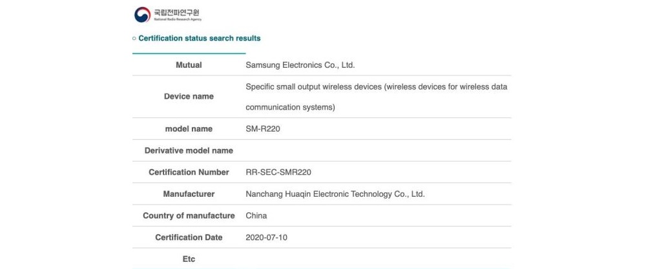Click the 'Specific small output wireless devices' text
Screen dimensions: 646x269
point(377,86)
